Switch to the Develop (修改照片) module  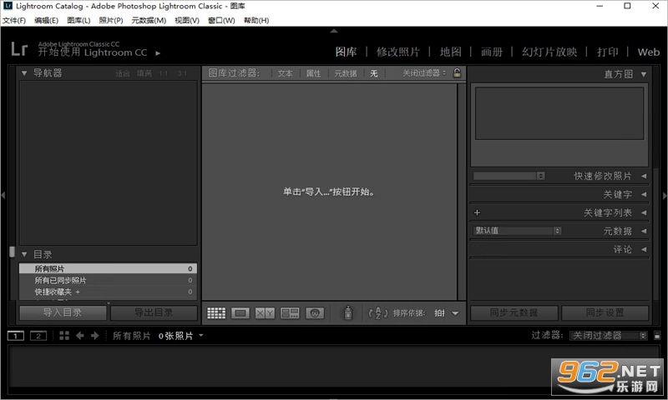(398, 52)
